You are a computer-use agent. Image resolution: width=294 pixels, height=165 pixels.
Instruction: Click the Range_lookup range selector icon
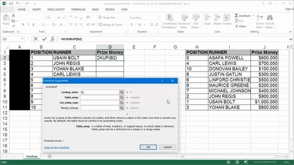(x=121, y=108)
